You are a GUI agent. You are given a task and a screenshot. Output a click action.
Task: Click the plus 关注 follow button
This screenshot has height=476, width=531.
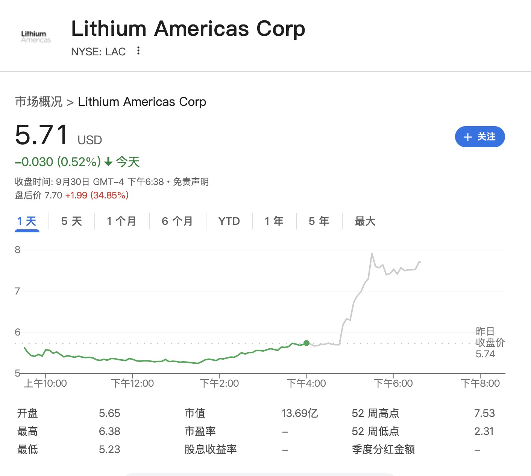click(x=479, y=137)
